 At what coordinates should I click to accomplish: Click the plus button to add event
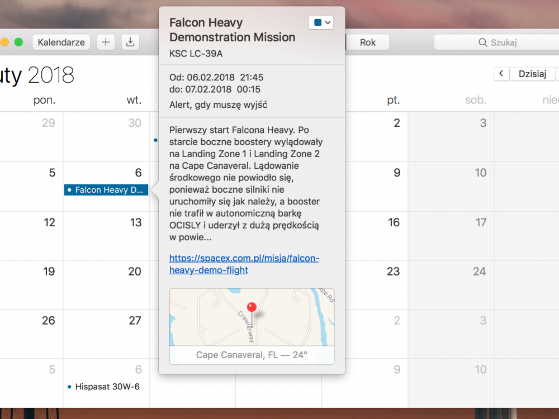coord(106,42)
